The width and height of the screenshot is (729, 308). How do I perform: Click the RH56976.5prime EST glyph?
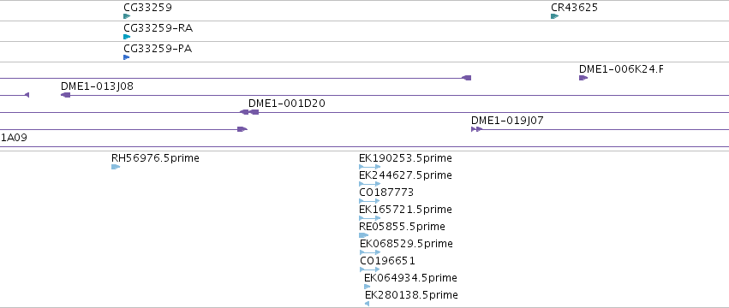(116, 167)
